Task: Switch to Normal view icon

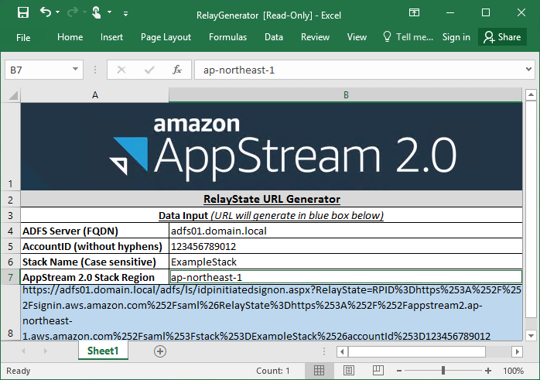Action: [x=319, y=371]
